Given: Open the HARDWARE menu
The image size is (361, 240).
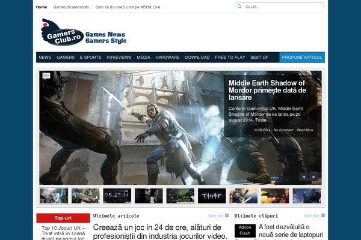Looking at the screenshot, I should [167, 58].
